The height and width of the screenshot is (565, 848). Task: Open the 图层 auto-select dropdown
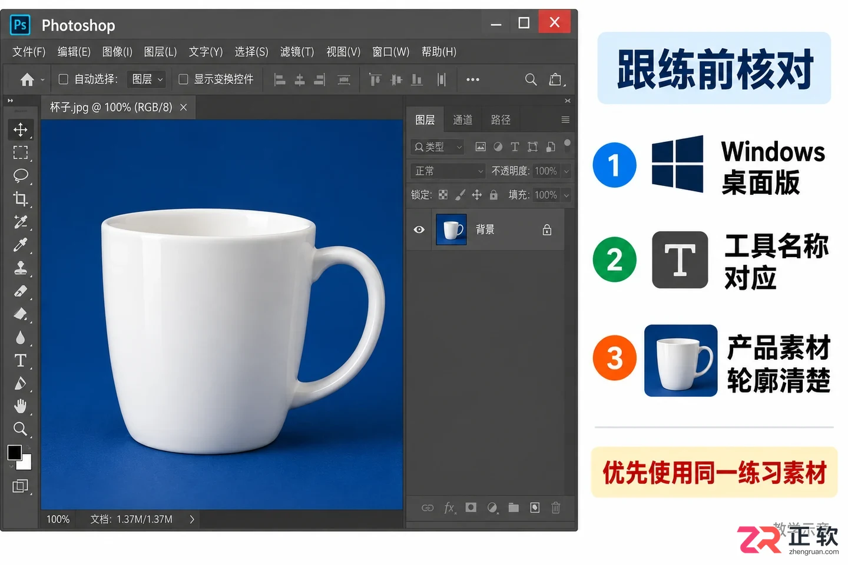coord(147,79)
